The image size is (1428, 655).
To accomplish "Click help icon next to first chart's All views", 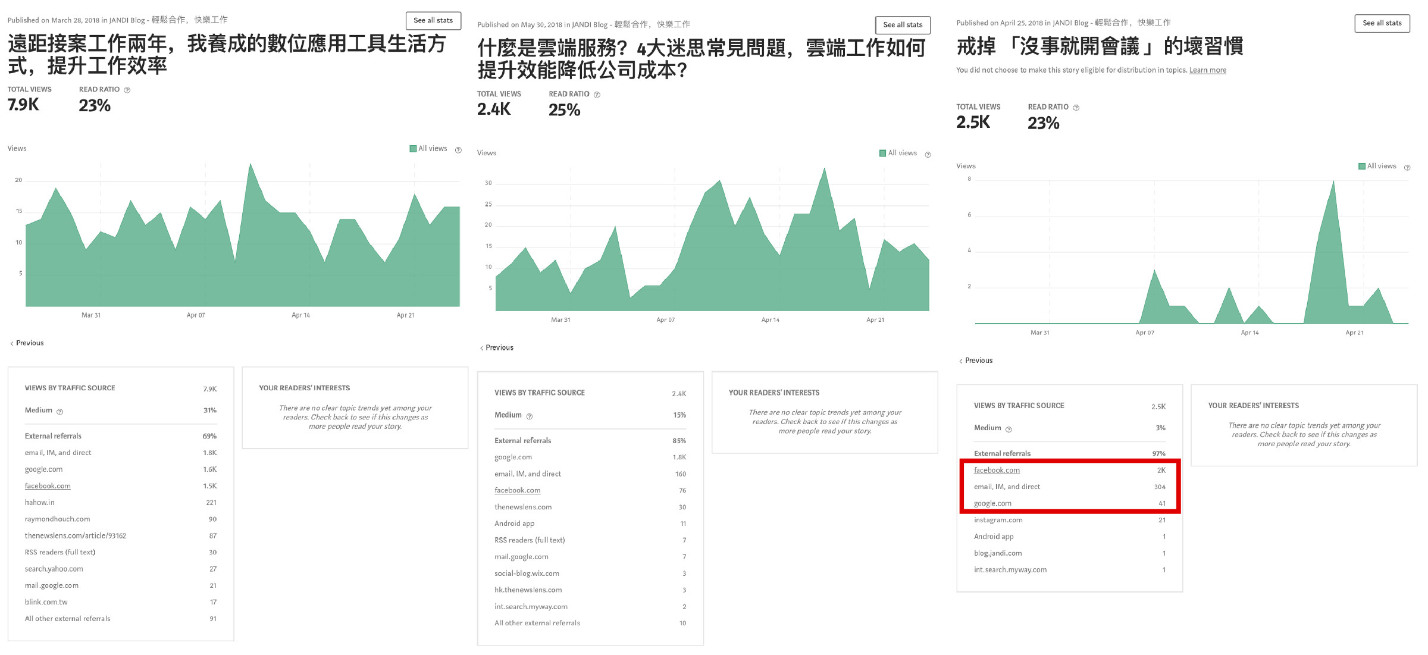I will pos(458,150).
